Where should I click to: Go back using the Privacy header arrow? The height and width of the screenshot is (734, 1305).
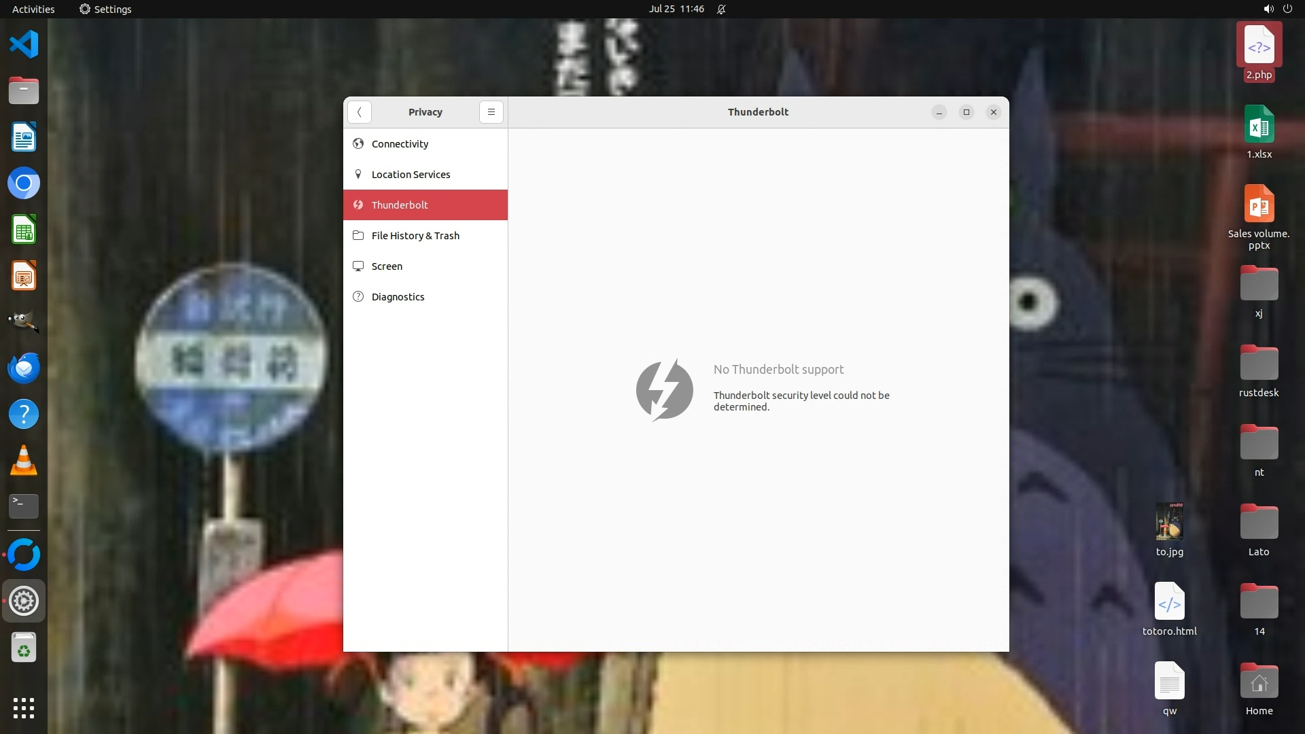coord(359,112)
